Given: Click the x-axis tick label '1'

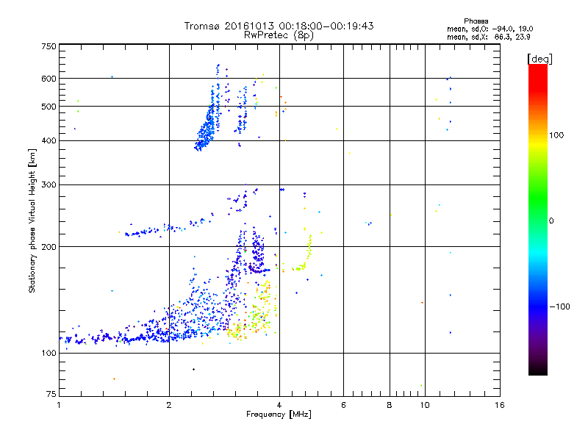Looking at the screenshot, I should (x=59, y=405).
